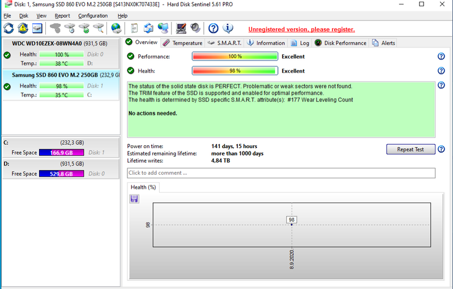Open the Disk menu
Viewport: 453px width, 289px height.
pos(24,16)
